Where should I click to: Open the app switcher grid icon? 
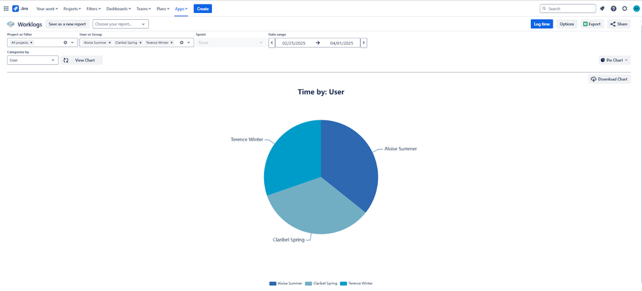click(6, 8)
